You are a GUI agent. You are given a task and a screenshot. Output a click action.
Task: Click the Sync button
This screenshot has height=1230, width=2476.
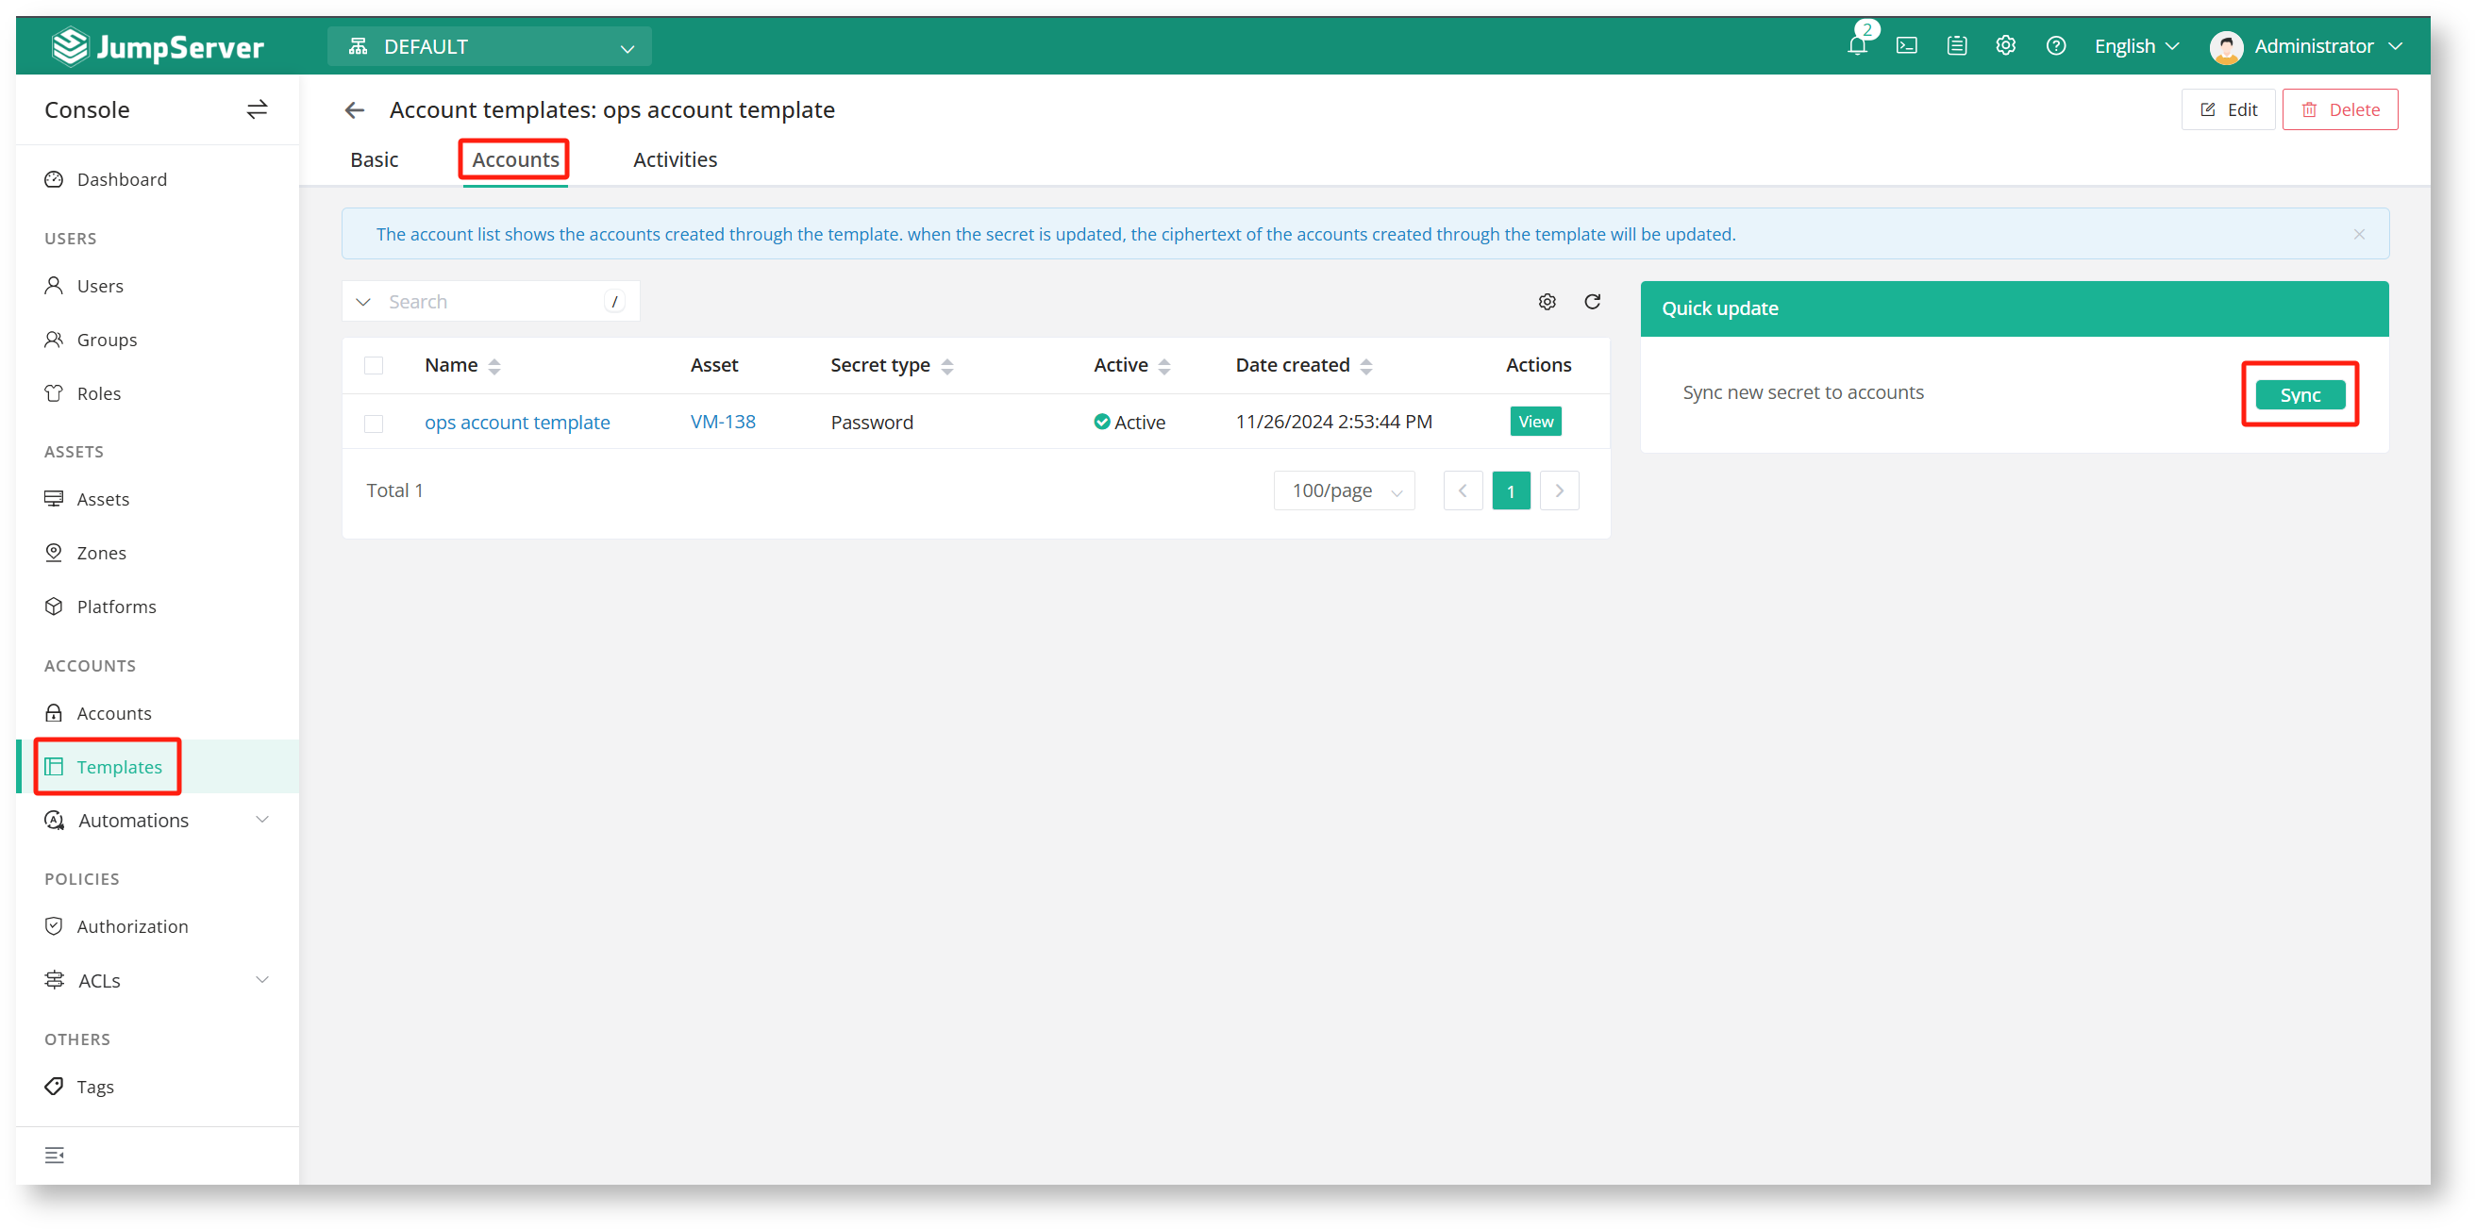[2300, 395]
